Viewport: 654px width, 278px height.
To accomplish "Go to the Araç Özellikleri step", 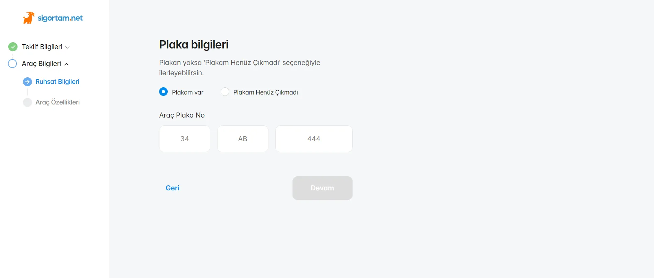I will (57, 102).
